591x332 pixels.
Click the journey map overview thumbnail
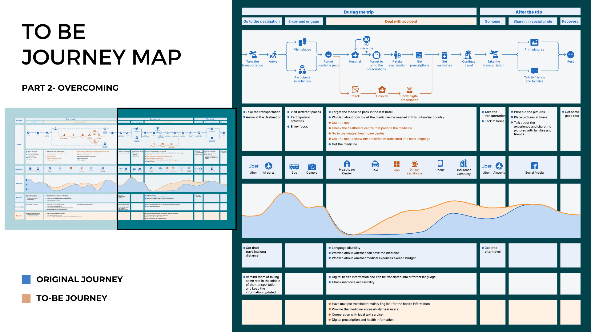(120, 168)
